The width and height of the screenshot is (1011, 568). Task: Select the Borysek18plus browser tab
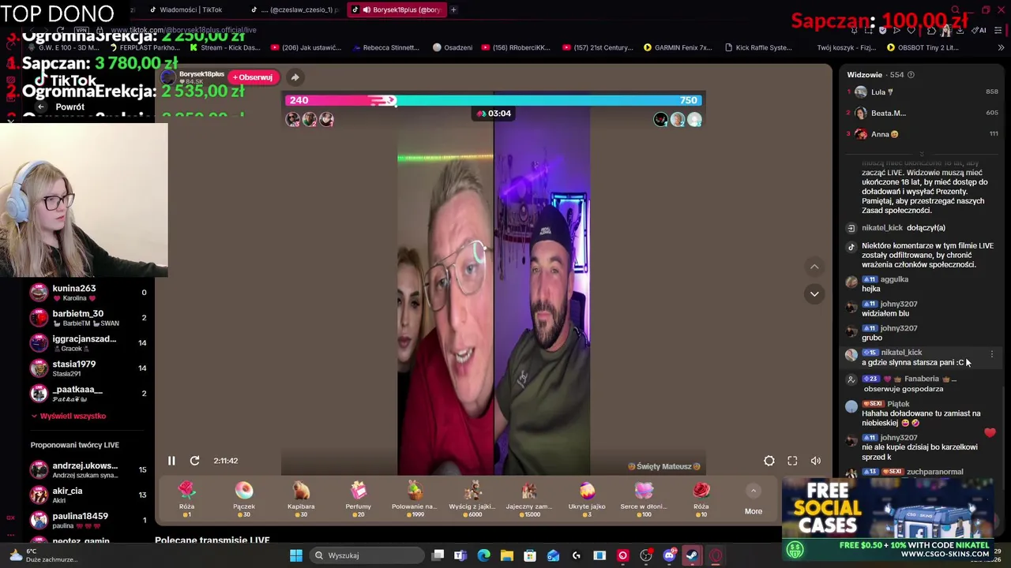click(396, 9)
